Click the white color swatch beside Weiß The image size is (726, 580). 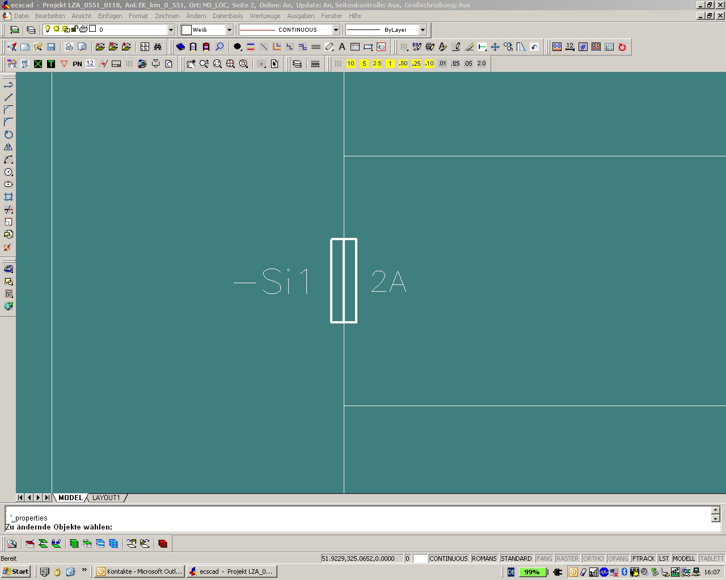[x=187, y=29]
